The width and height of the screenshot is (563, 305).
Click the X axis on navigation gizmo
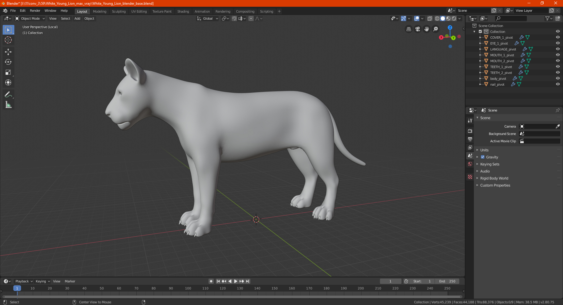coord(441,38)
